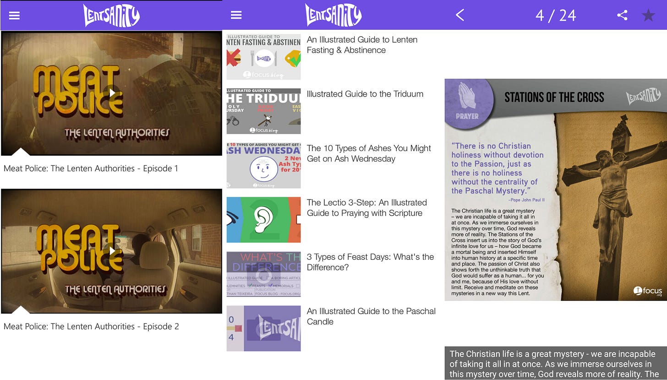The width and height of the screenshot is (667, 380).
Task: Tap the gray caption text below the card
Action: (x=556, y=364)
